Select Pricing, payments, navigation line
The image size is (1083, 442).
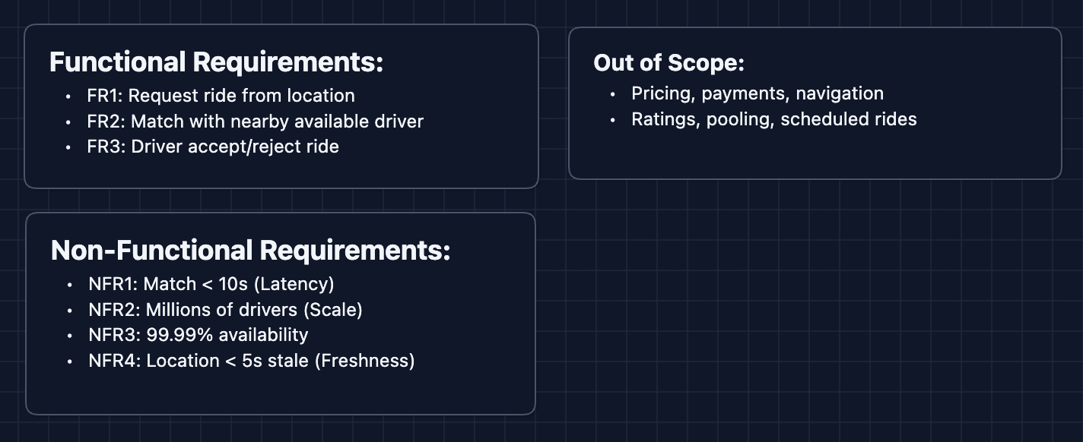pyautogui.click(x=757, y=93)
